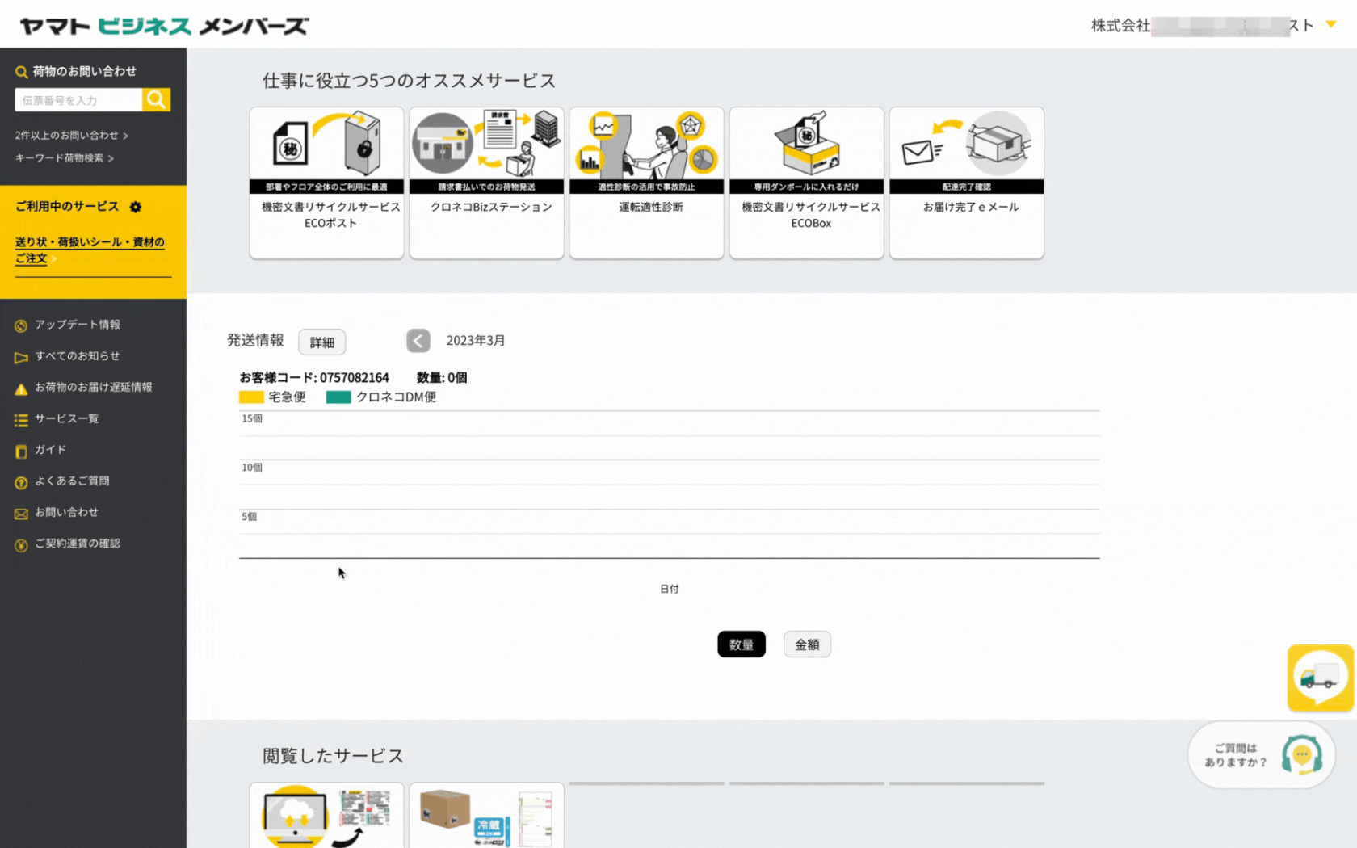1357x848 pixels.
Task: Click the サービス一覧 list icon
Action: coord(21,420)
